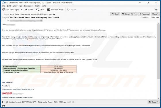This screenshot has height=108, width=161.
Task: Forward this email
Action: pos(144,14)
